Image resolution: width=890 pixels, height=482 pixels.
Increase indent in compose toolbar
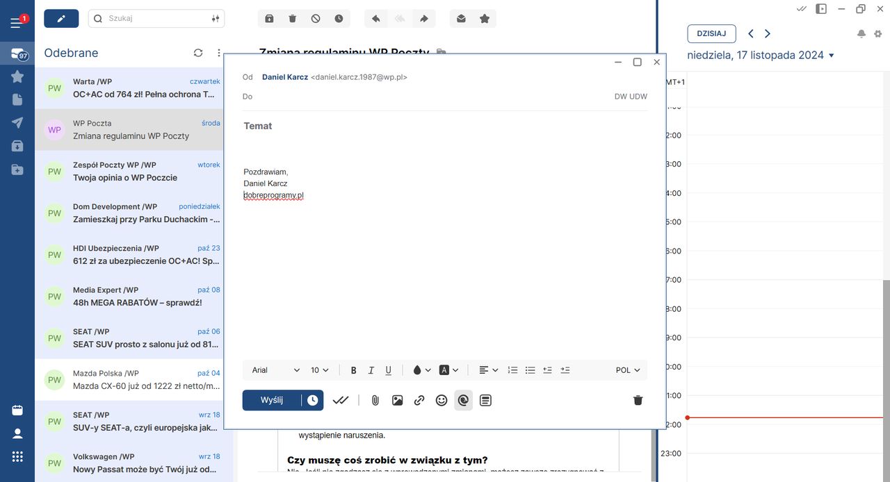coord(565,370)
